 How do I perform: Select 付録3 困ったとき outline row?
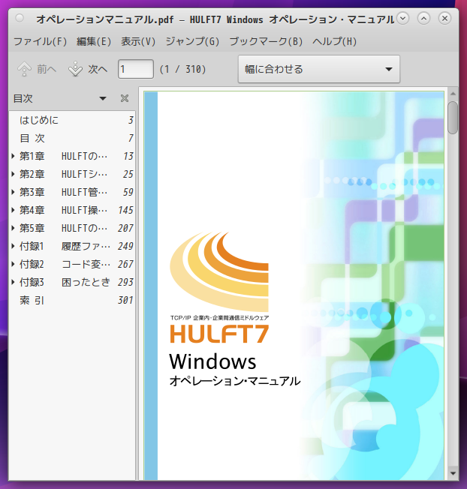tap(72, 282)
